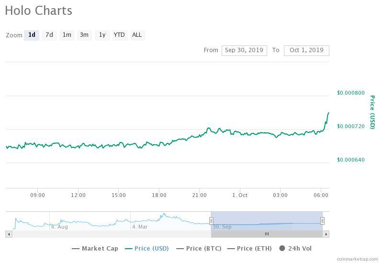Edit the To date field
Image resolution: width=383 pixels, height=263 pixels.
click(x=306, y=50)
